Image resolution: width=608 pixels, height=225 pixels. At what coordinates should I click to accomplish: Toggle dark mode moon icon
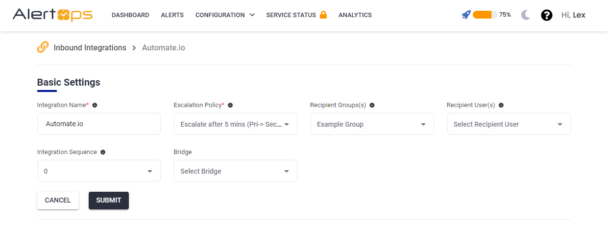tap(526, 15)
